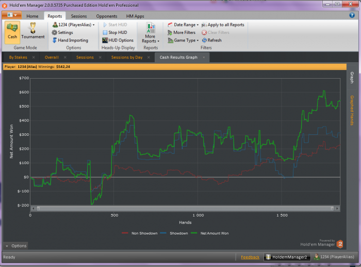361x267 pixels.
Task: Select the Graph side tab
Action: [x=352, y=78]
